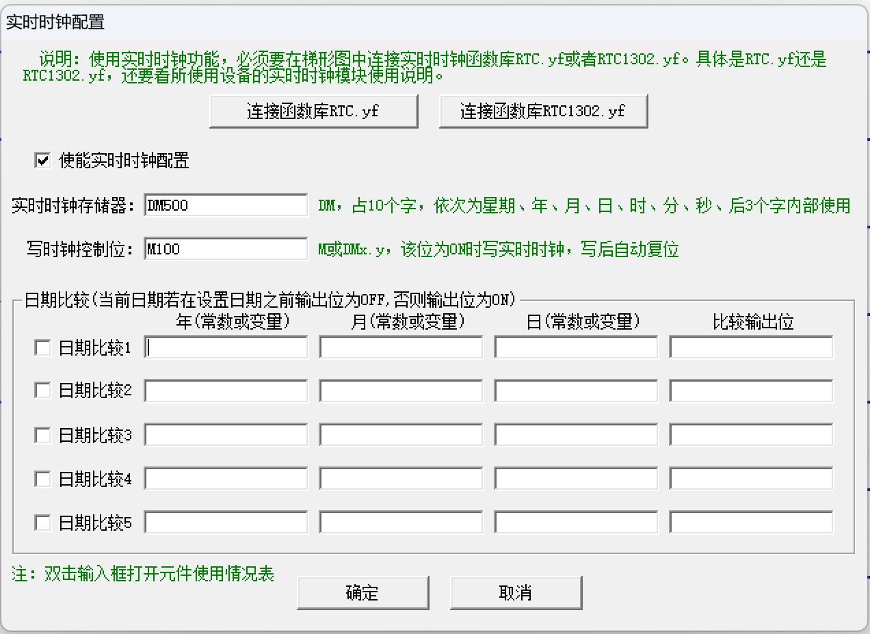This screenshot has width=870, height=634.
Task: Click the green note 注：双击输入框打开元件使用情况表
Action: (x=143, y=574)
